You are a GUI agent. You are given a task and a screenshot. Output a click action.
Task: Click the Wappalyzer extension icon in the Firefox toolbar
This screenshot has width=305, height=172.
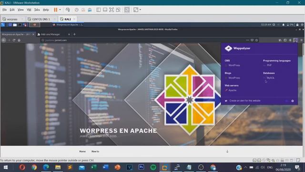pos(295,40)
